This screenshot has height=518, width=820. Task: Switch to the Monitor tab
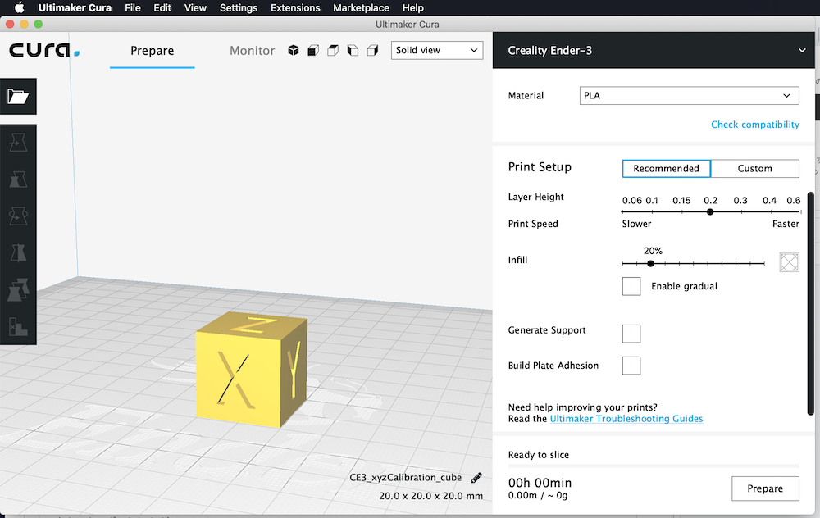(x=252, y=51)
